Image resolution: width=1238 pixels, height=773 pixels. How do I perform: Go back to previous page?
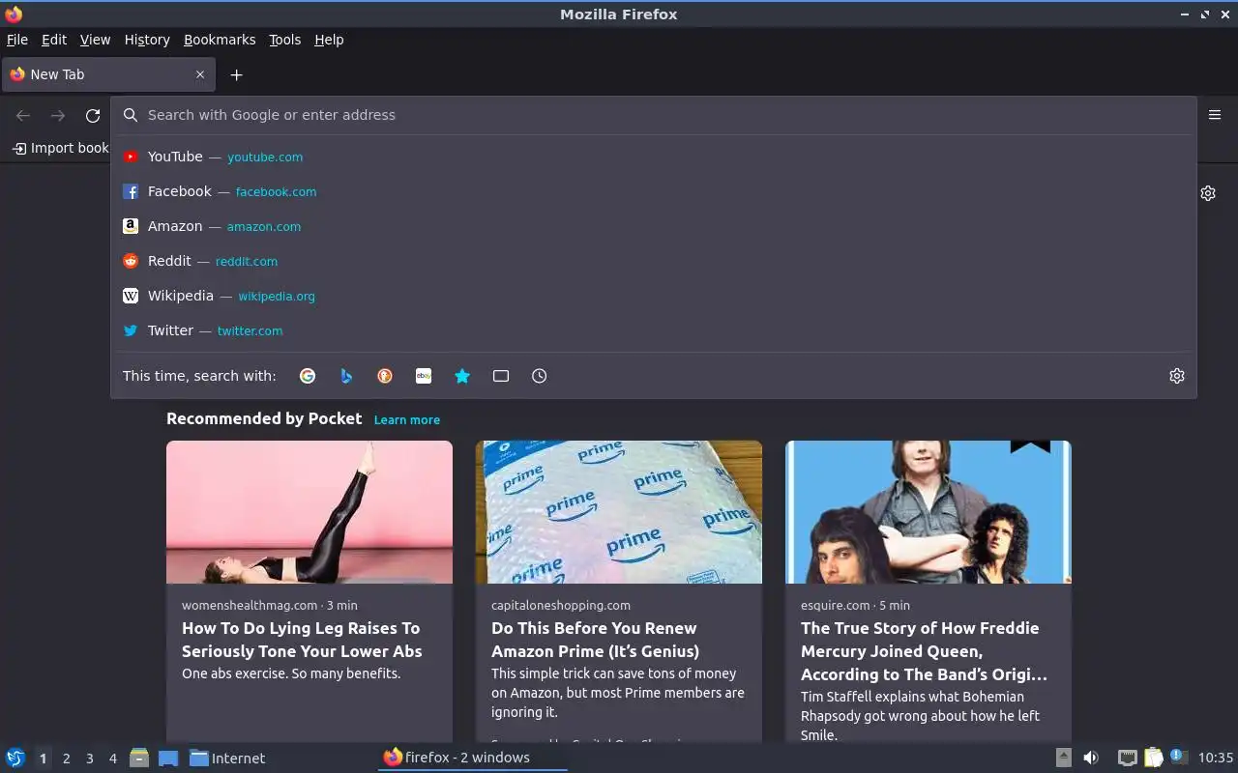tap(23, 115)
